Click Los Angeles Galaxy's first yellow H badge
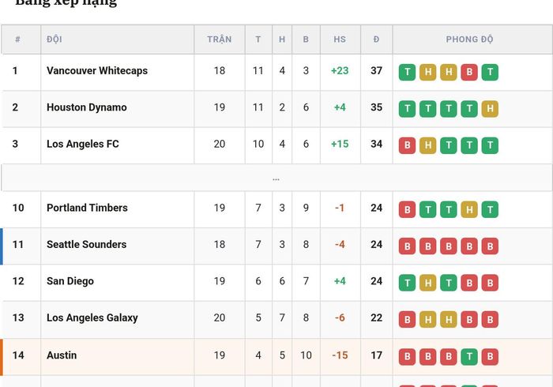The width and height of the screenshot is (553, 387). point(428,319)
